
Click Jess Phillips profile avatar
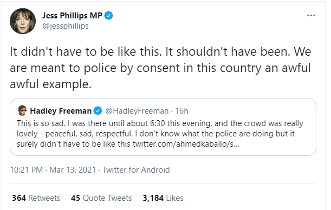click(23, 21)
